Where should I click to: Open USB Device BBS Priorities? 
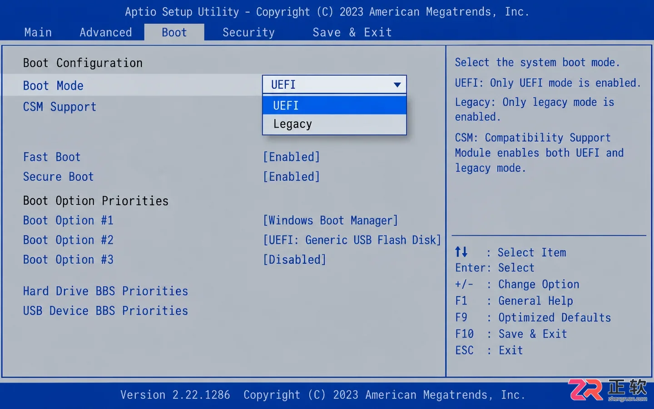[x=105, y=311]
